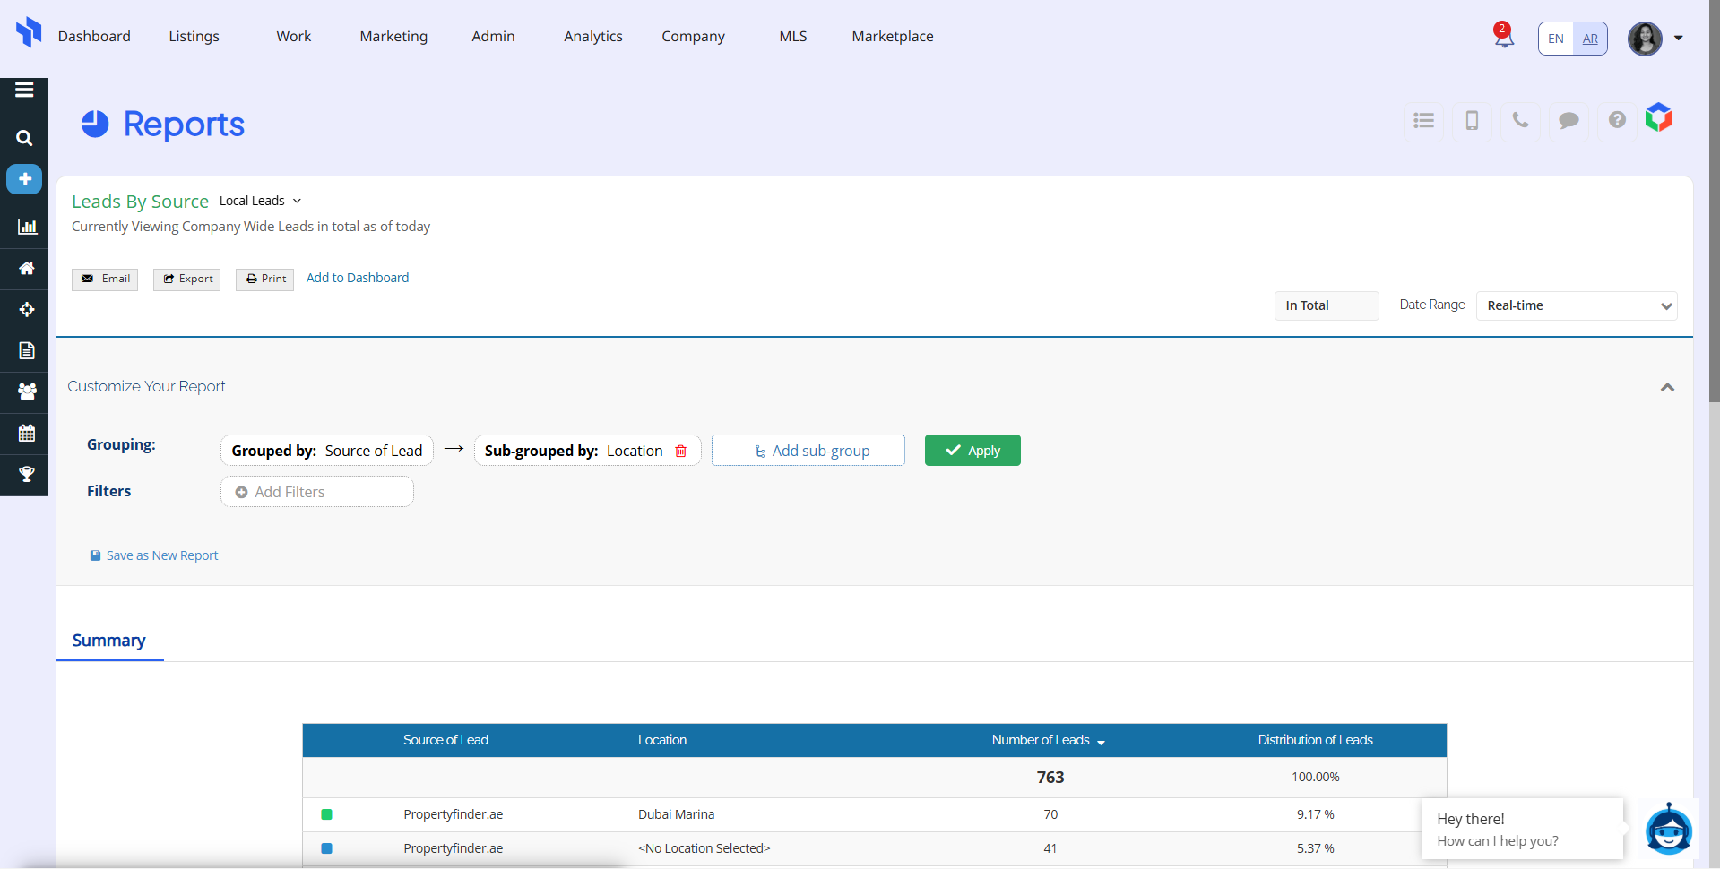Screen dimensions: 1720x869
Task: Click the sidebar search magnifier icon
Action: pos(24,138)
